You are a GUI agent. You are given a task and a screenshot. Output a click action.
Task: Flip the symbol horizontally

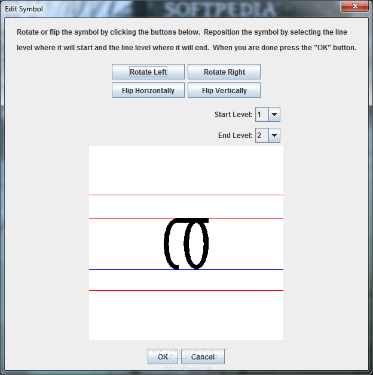(x=148, y=90)
